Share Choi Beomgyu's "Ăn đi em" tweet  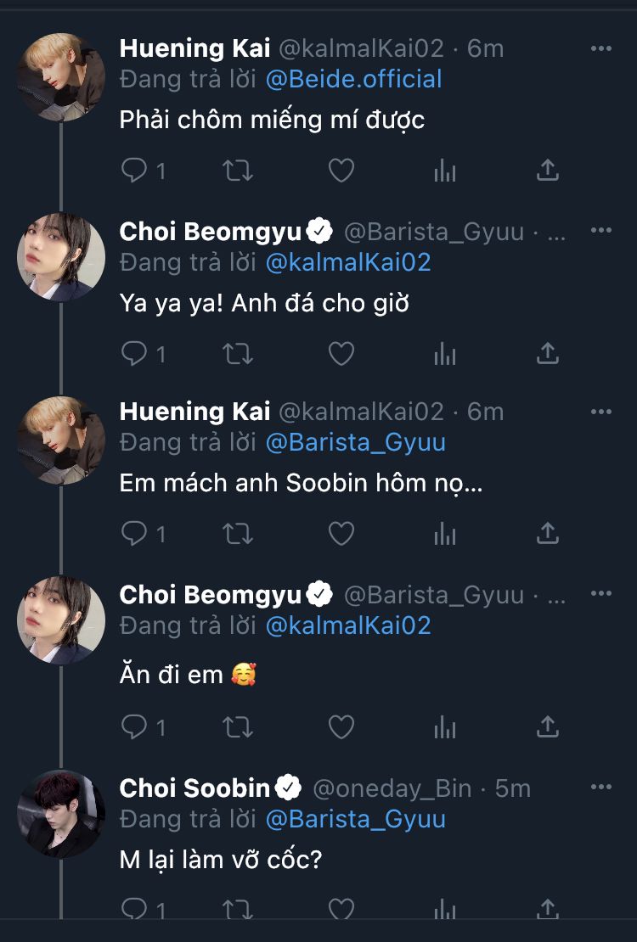click(548, 726)
